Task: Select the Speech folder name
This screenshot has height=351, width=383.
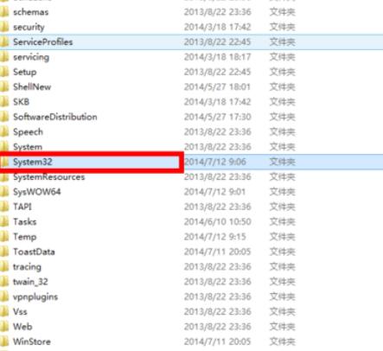Action: [x=28, y=132]
